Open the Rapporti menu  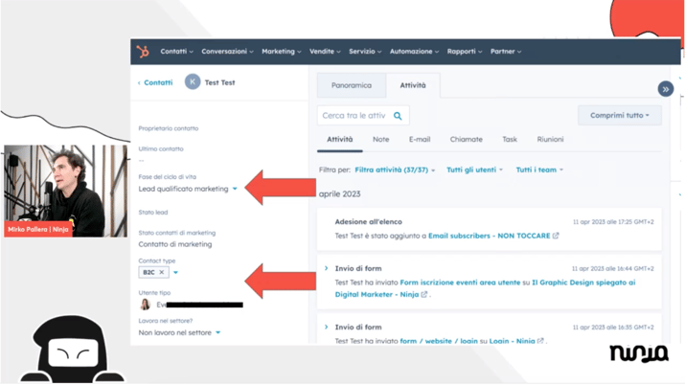pos(465,52)
